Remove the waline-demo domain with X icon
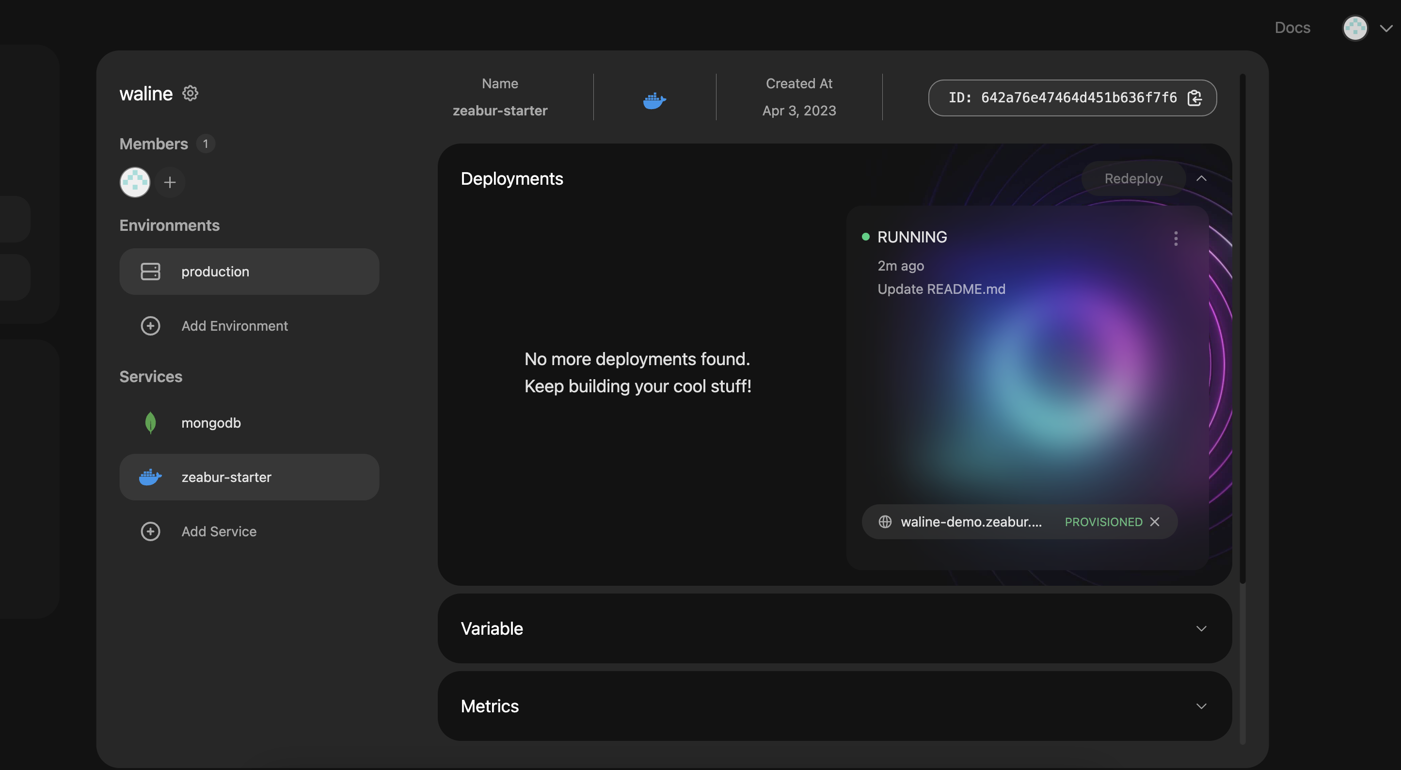 coord(1155,522)
